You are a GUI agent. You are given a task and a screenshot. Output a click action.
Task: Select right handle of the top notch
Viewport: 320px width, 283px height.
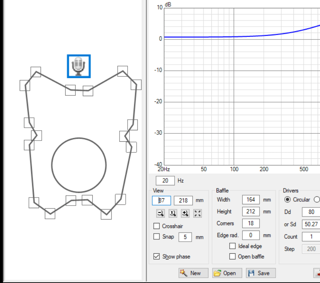pos(88,91)
